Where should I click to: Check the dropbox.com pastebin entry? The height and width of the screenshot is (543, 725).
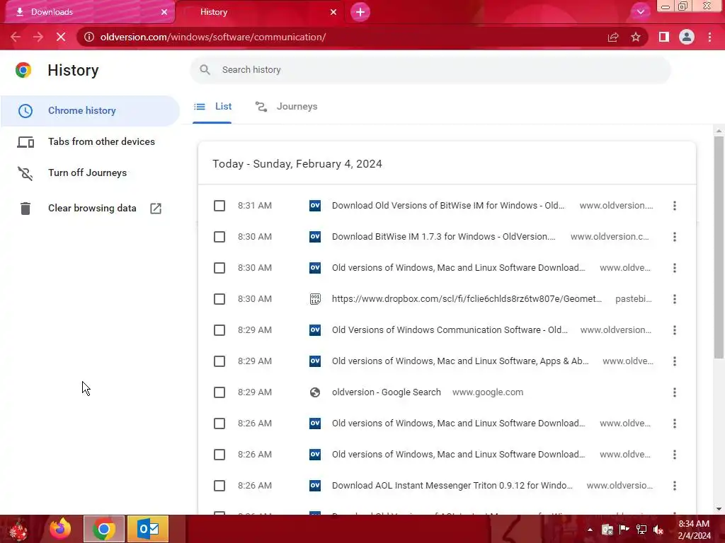click(219, 299)
